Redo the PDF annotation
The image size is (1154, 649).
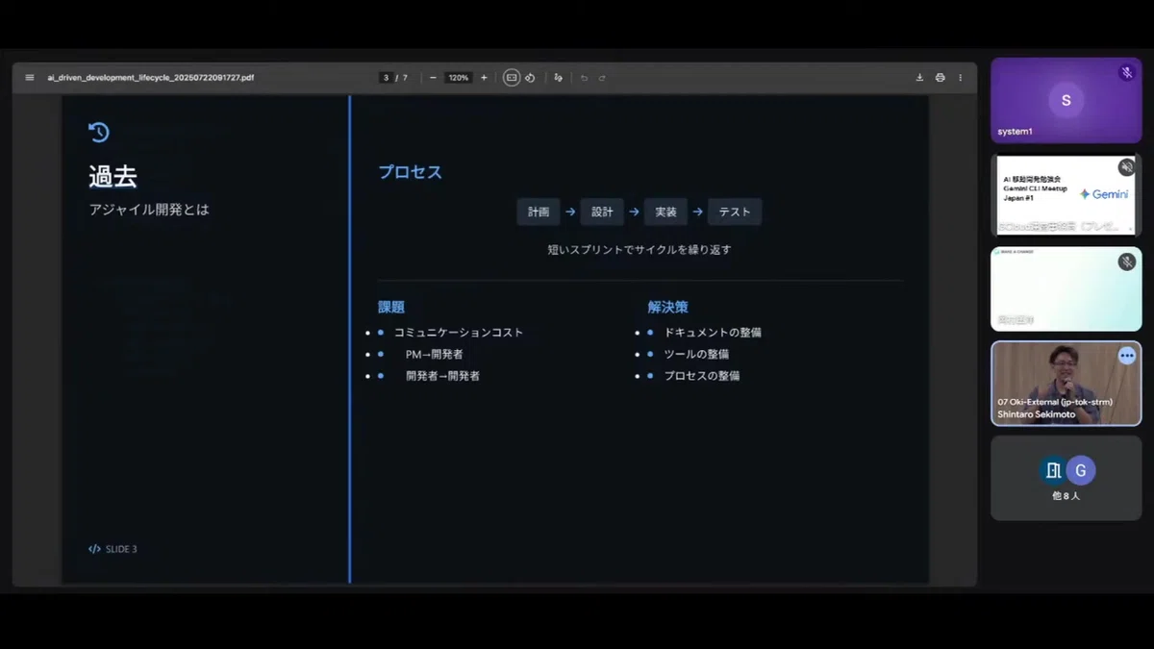tap(602, 78)
